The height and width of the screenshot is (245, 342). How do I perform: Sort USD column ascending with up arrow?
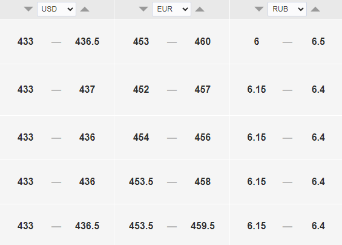[85, 9]
